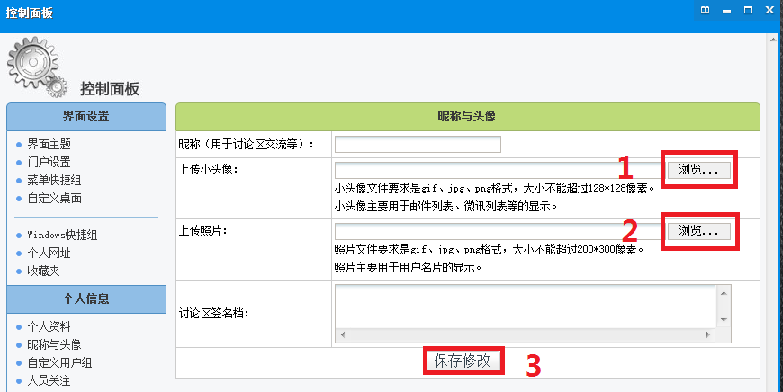Viewport: 783px width, 392px height.
Task: Open 门户设置 from the sidebar
Action: point(49,162)
